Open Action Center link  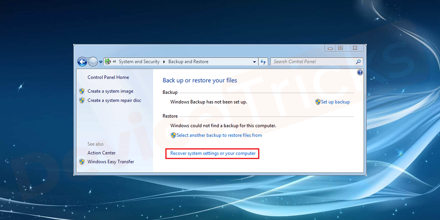tap(102, 153)
